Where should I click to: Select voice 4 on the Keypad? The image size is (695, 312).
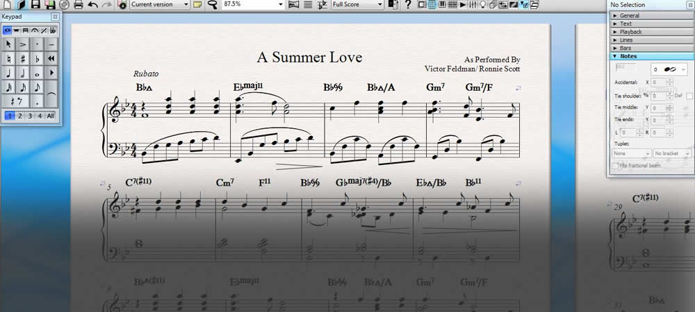pos(40,116)
